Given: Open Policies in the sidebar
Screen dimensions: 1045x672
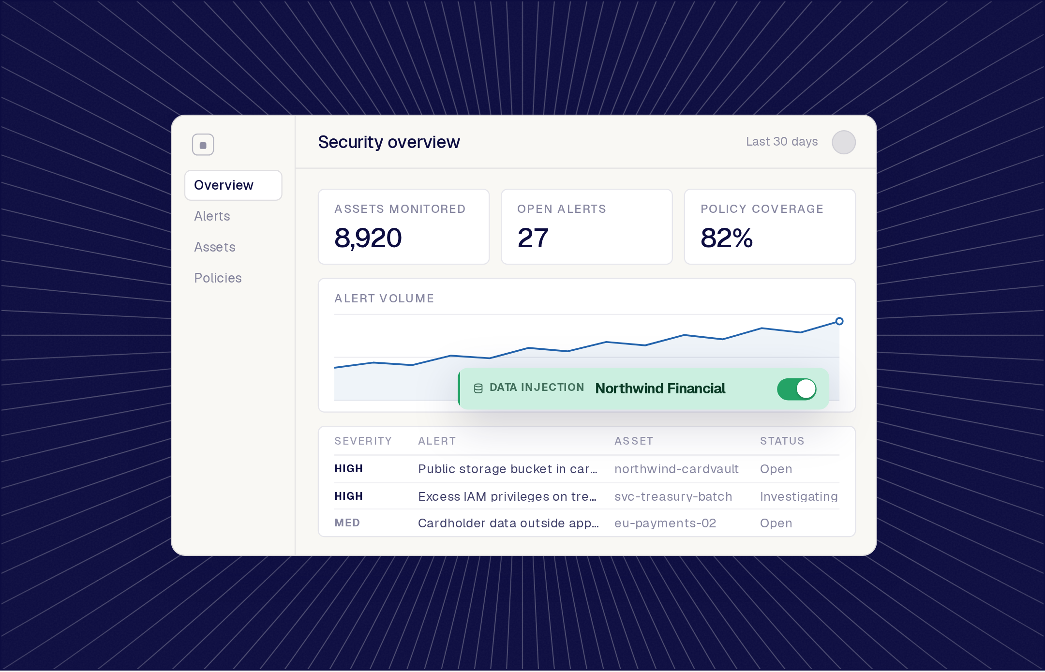Looking at the screenshot, I should coord(218,278).
